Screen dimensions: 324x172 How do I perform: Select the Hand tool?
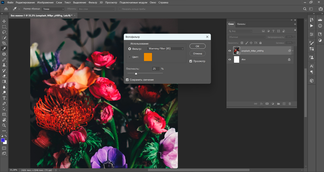pyautogui.click(x=4, y=120)
